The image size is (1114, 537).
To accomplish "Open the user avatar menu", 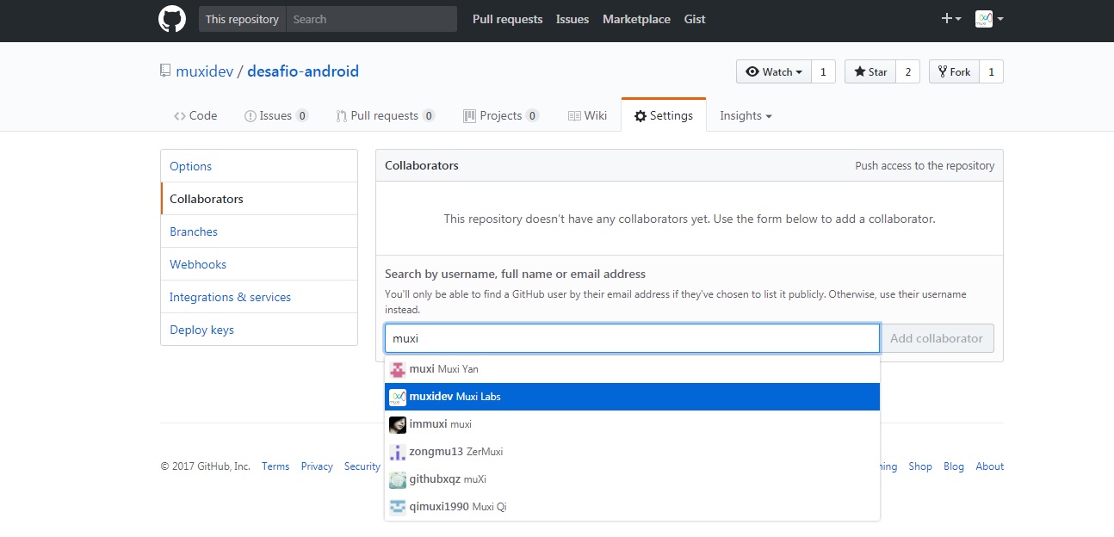I will point(989,19).
